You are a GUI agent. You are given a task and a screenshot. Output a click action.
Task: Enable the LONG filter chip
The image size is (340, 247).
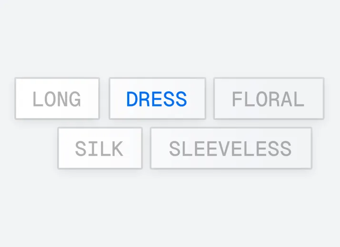click(57, 99)
